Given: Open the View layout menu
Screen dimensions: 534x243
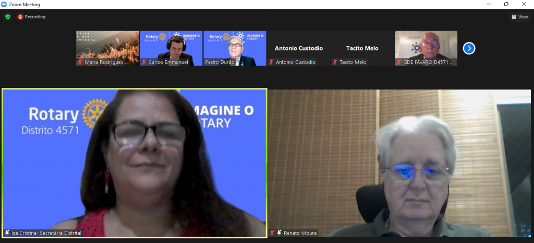Looking at the screenshot, I should (x=519, y=17).
